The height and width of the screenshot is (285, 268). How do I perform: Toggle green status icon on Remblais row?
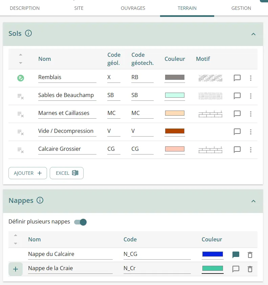click(21, 78)
